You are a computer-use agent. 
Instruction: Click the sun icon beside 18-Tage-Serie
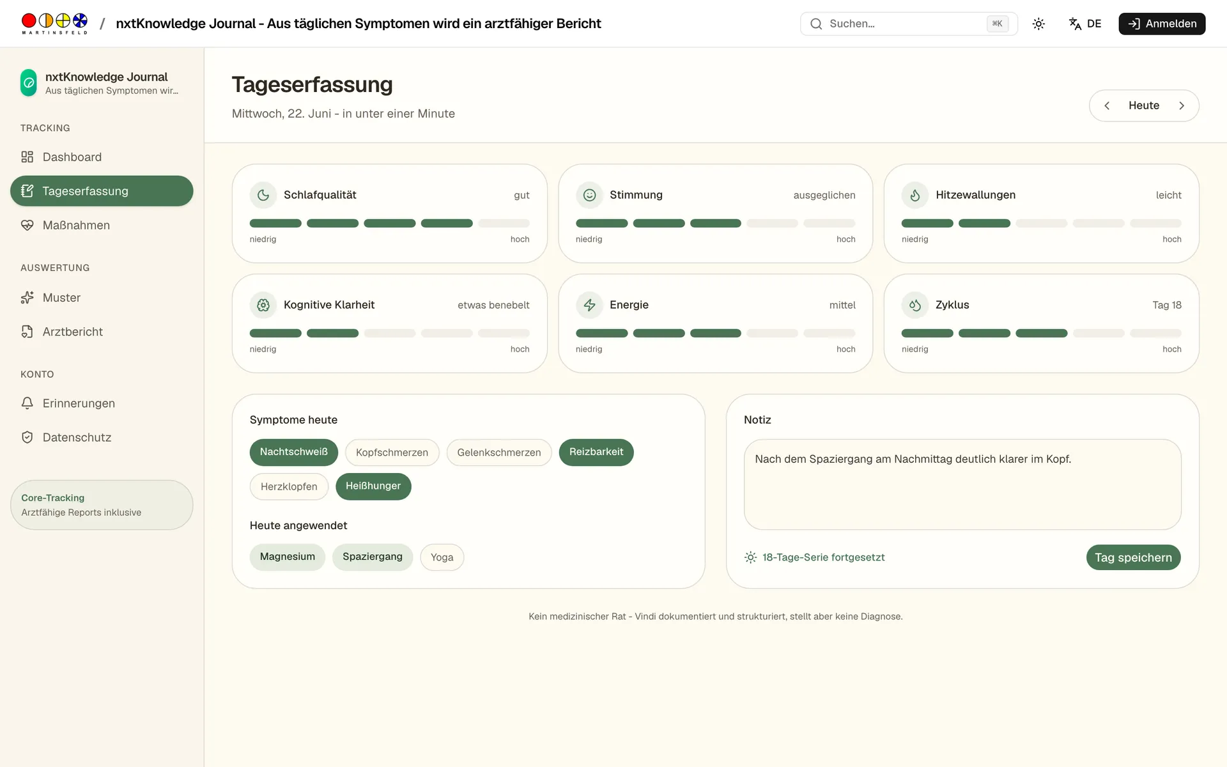[x=750, y=557]
